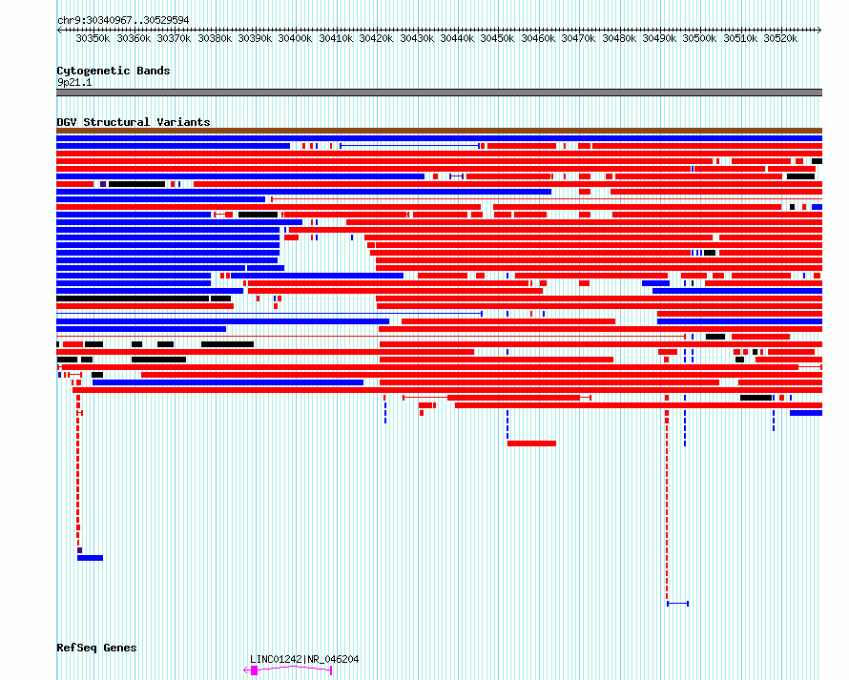This screenshot has height=680, width=849.
Task: Click the 30520k ruler tick label
Action: pyautogui.click(x=780, y=38)
